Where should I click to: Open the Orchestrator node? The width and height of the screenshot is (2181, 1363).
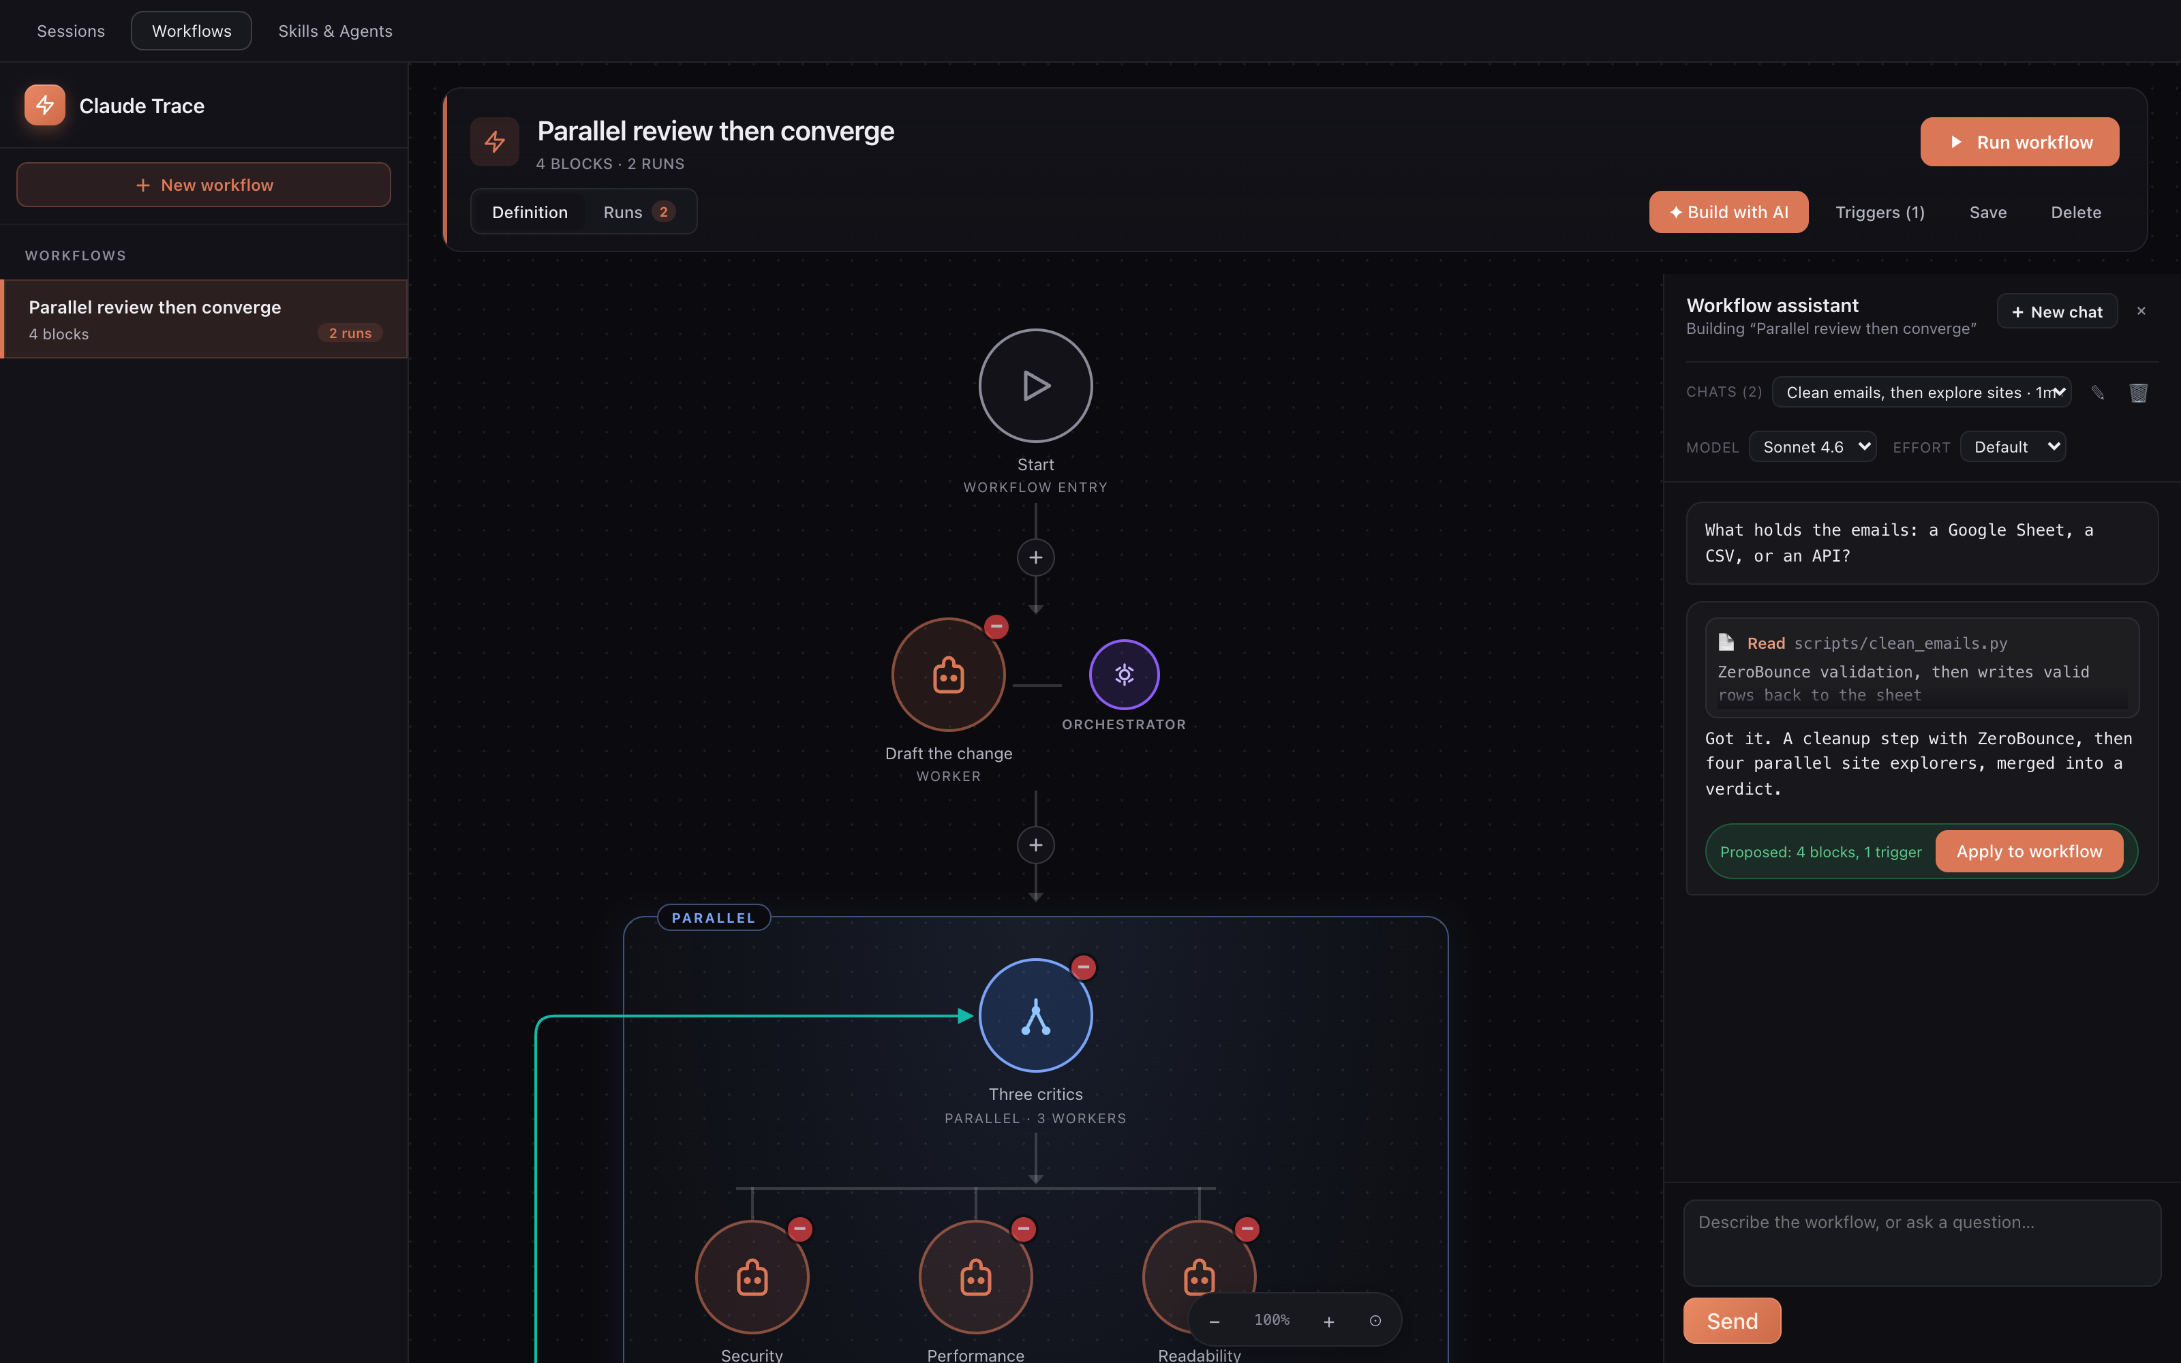1124,674
